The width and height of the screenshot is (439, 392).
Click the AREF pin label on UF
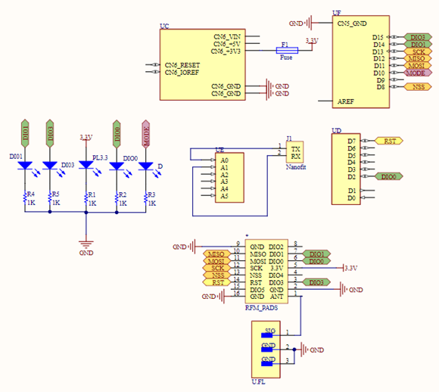coord(346,101)
